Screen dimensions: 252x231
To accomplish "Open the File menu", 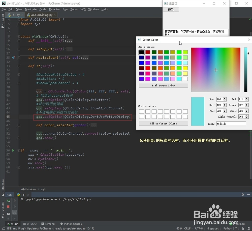I will point(4,9).
